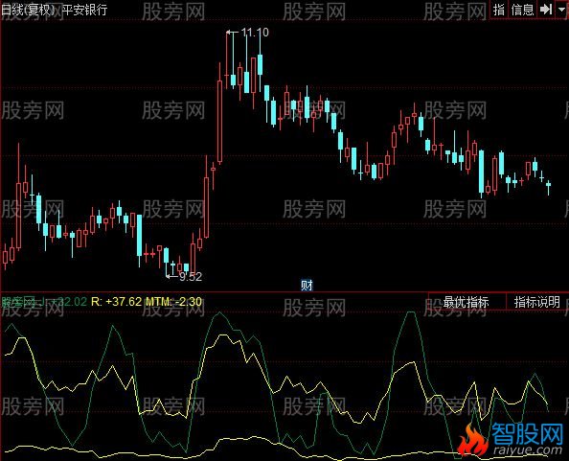Open the 最优指标 tab
Viewport: 569px width, 461px height.
coord(466,302)
